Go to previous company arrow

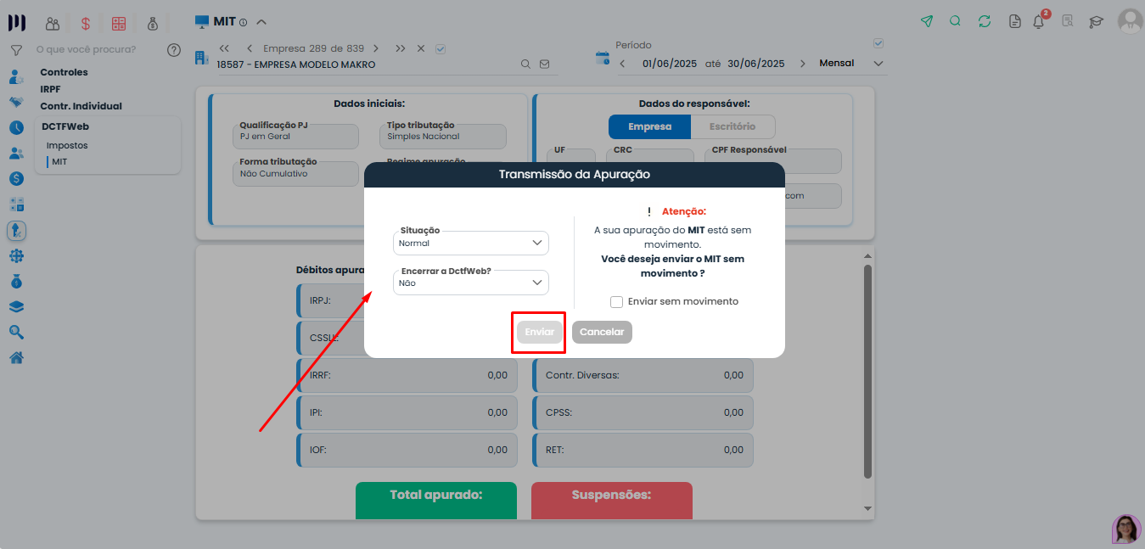coord(250,48)
